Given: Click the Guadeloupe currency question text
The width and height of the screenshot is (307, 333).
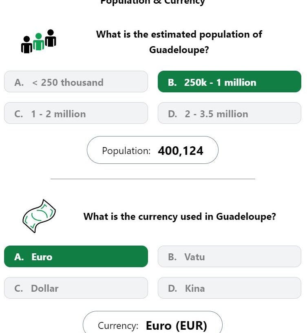Looking at the screenshot, I should coord(180,217).
